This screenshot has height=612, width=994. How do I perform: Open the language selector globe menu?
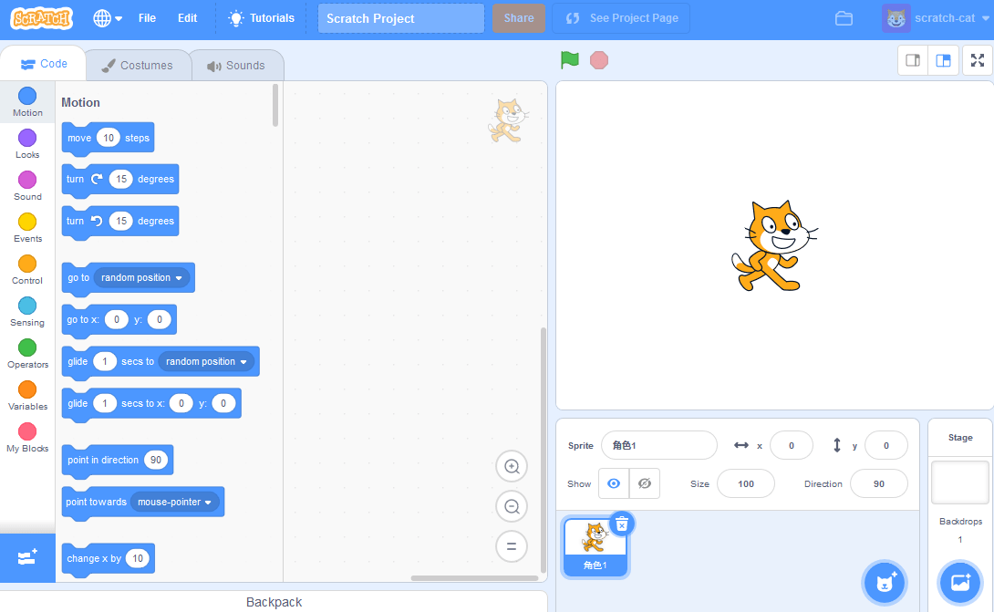(100, 17)
